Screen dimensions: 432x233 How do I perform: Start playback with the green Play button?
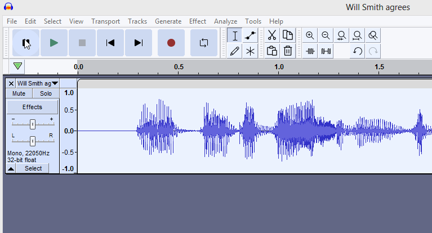54,43
